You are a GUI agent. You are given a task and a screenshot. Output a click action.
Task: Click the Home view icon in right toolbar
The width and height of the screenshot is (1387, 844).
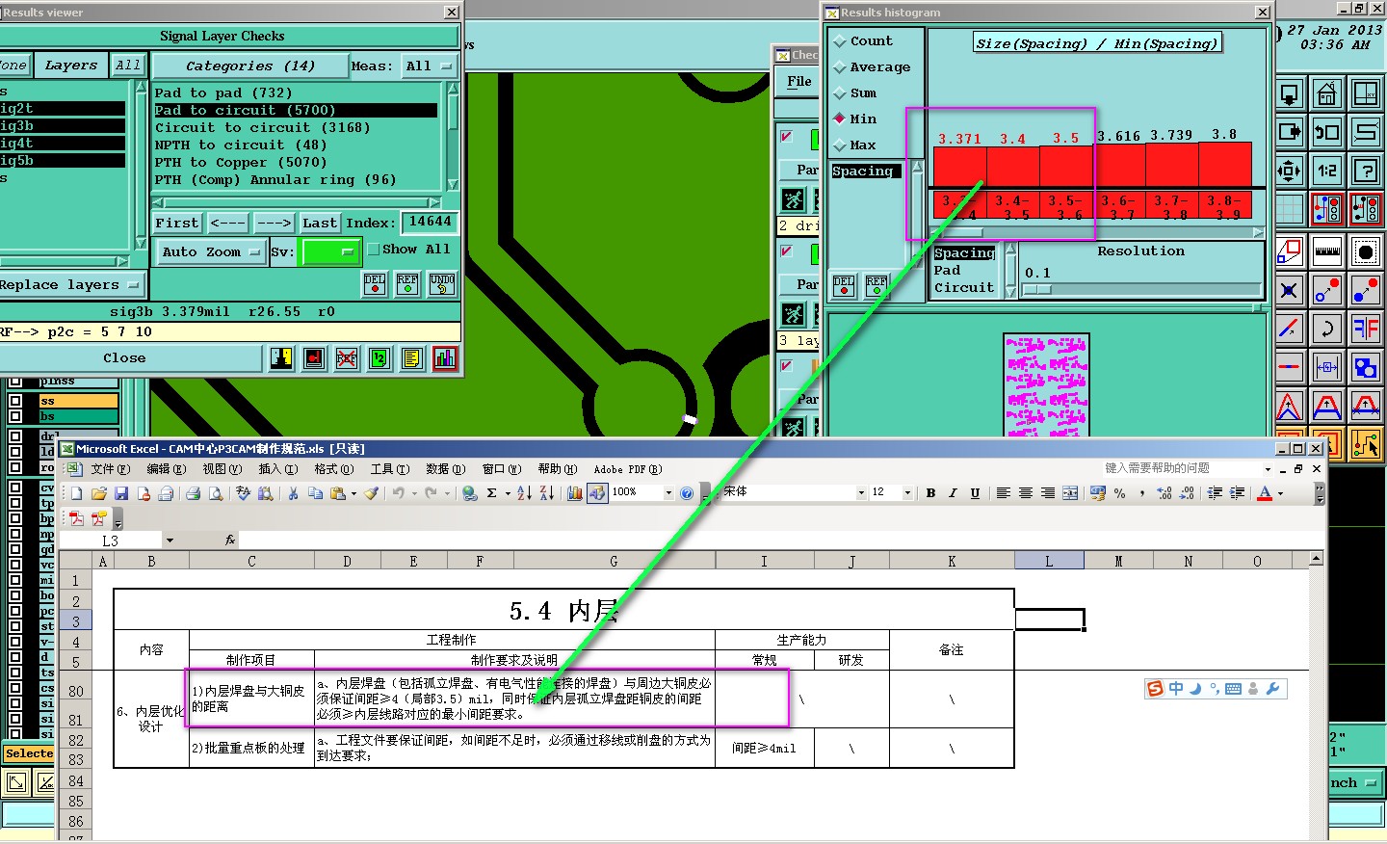click(x=1327, y=94)
